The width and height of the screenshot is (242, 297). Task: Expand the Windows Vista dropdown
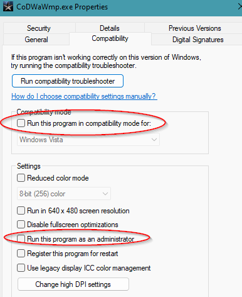click(x=88, y=140)
